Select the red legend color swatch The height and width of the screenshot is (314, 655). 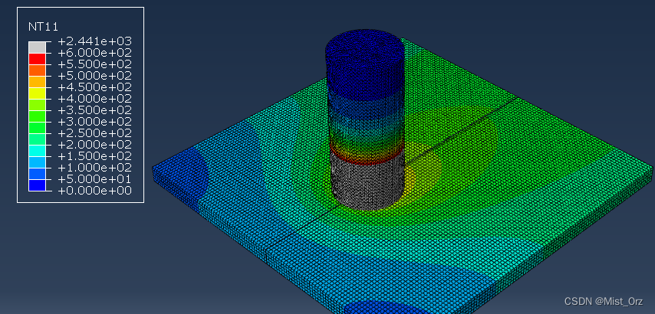click(x=37, y=58)
